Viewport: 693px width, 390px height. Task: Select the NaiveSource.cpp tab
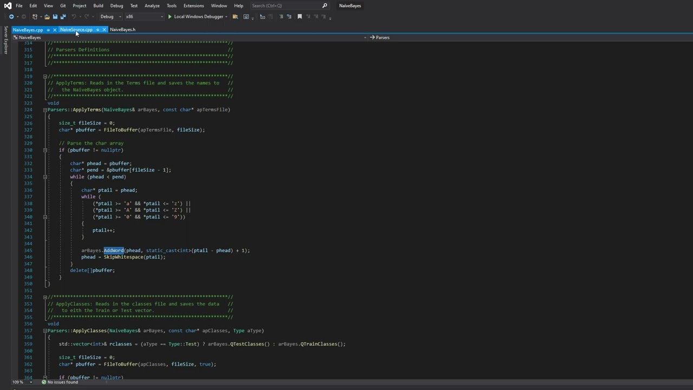(x=76, y=30)
